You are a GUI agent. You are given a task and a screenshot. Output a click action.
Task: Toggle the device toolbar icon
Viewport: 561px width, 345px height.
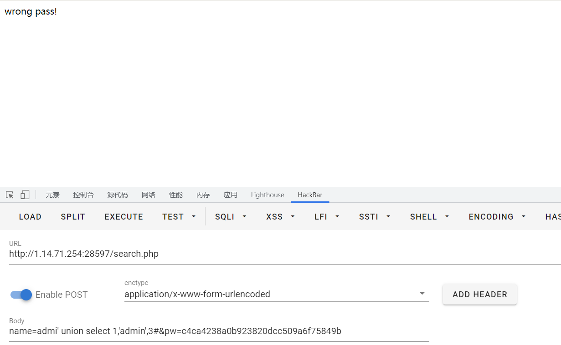(25, 195)
